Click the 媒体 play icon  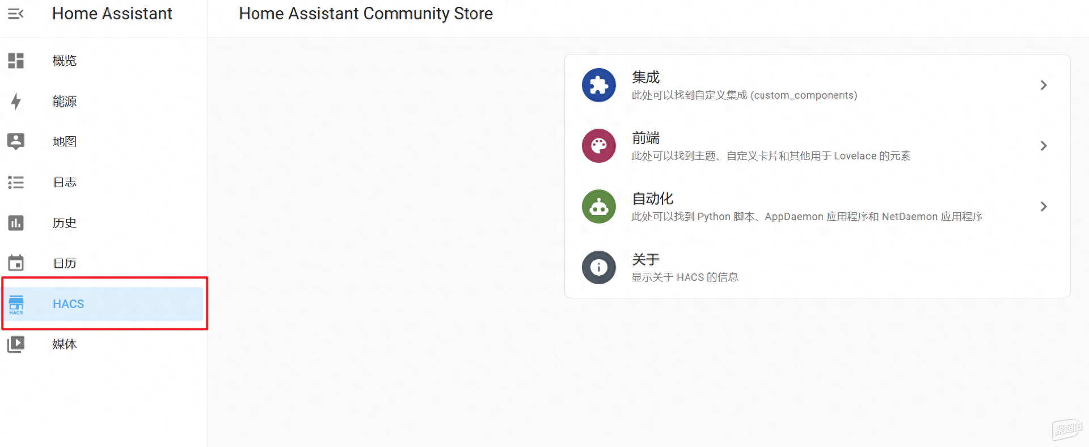point(16,344)
